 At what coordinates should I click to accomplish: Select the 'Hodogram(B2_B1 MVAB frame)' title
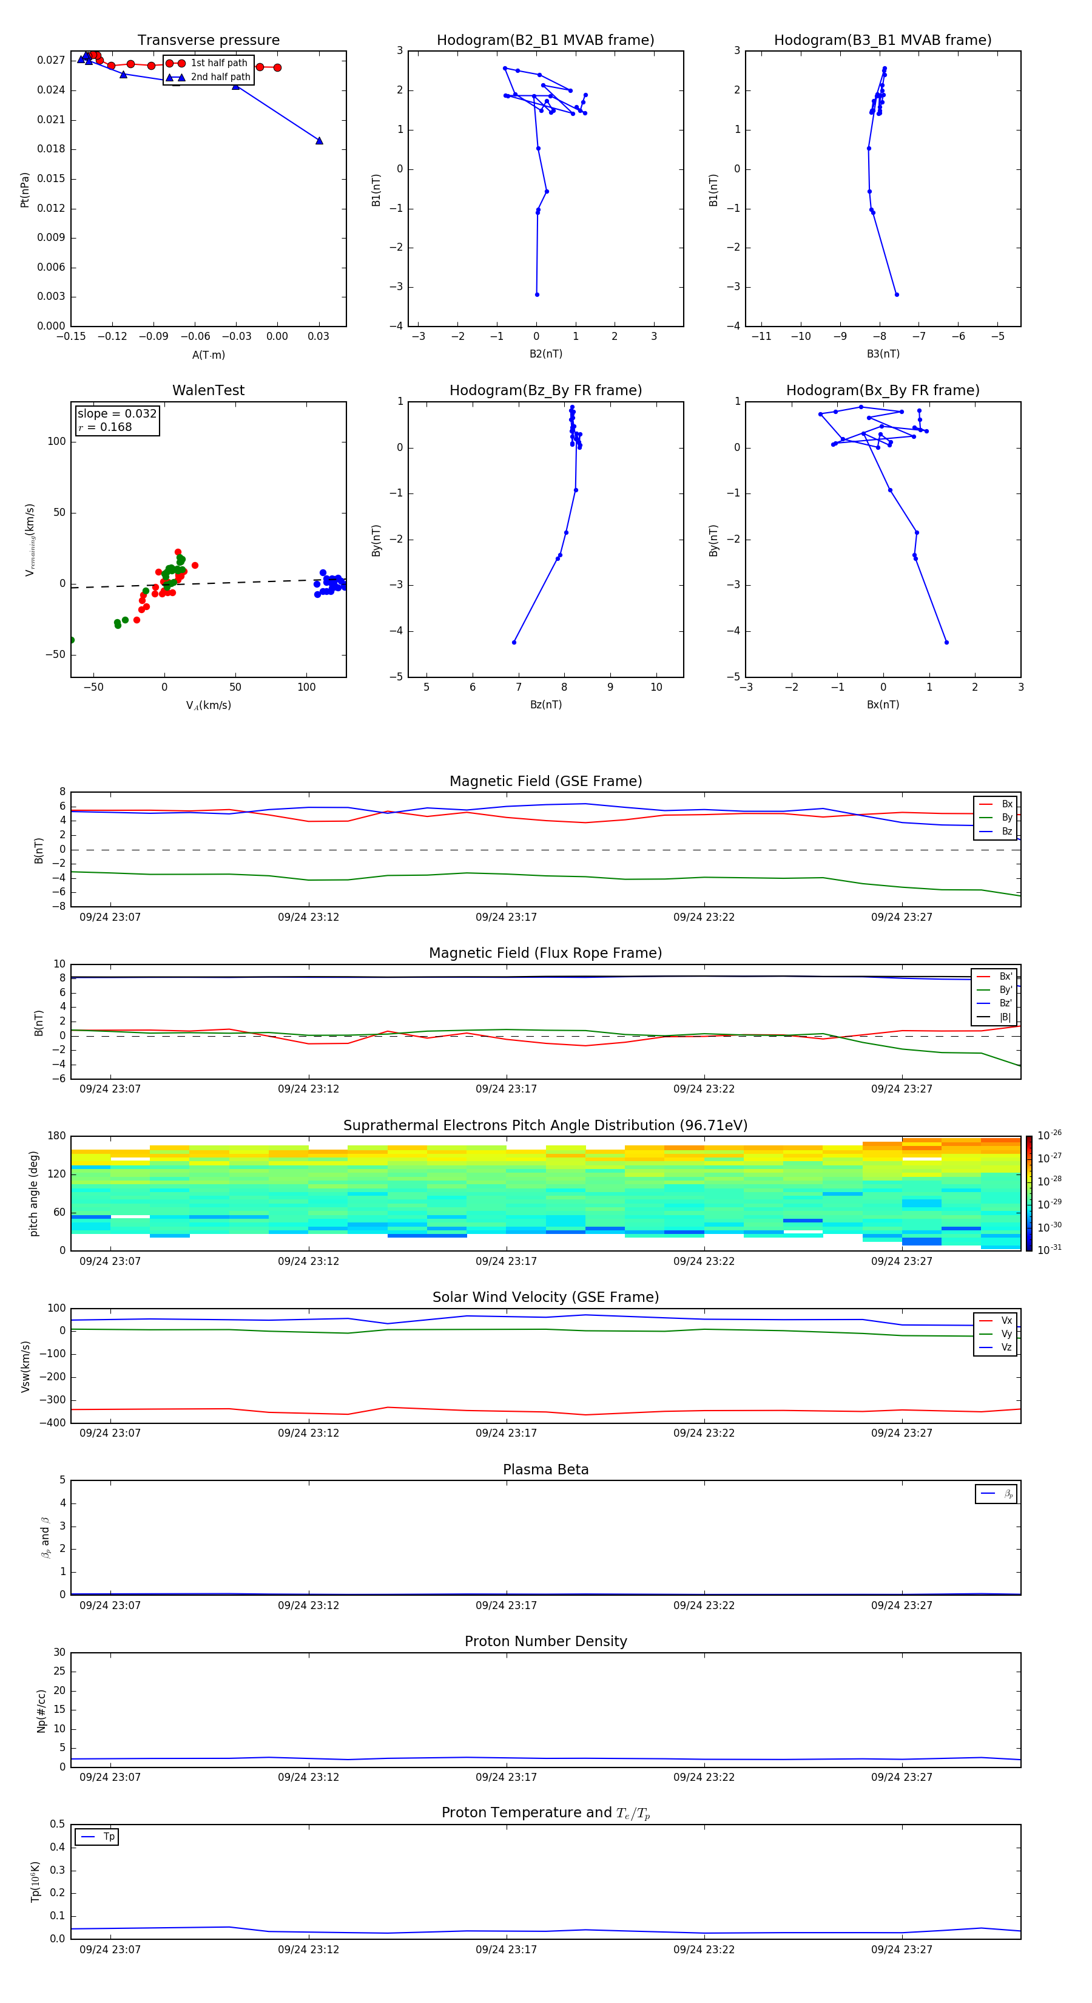[545, 41]
